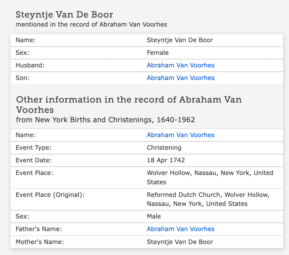Click the 'Event Type:' field label
289x255 pixels.
[x=33, y=148]
